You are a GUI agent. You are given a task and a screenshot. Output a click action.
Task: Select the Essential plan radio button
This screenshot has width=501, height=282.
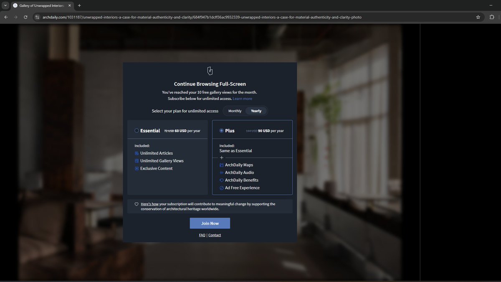pyautogui.click(x=137, y=131)
